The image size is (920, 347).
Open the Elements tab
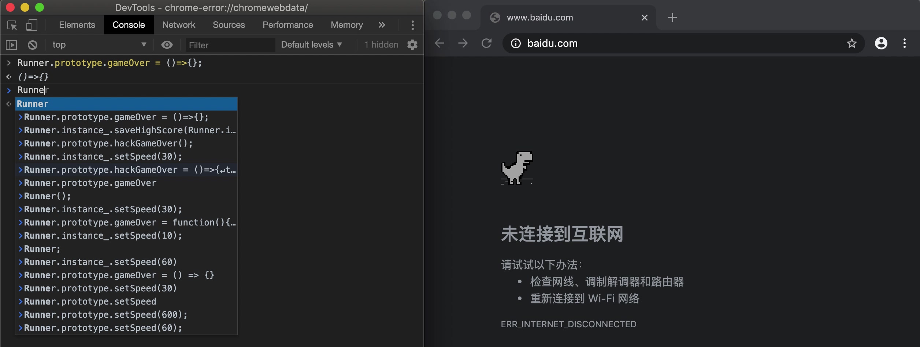tap(77, 25)
